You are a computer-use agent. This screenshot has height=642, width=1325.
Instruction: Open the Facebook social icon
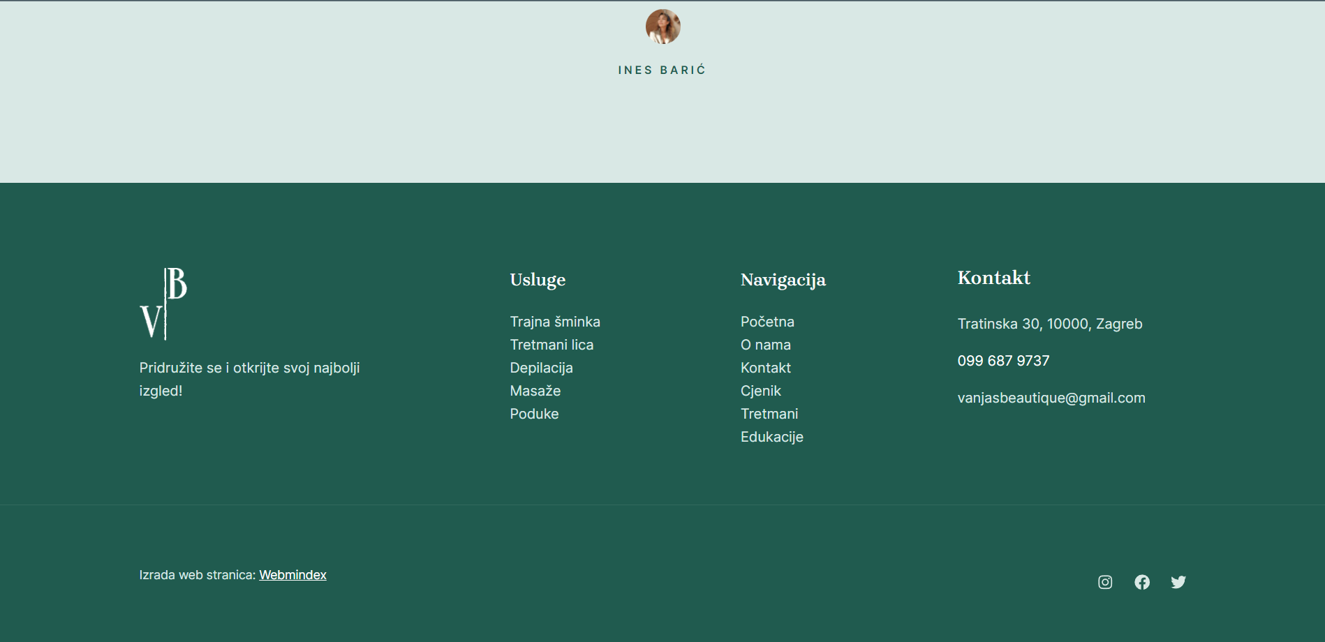click(1142, 582)
